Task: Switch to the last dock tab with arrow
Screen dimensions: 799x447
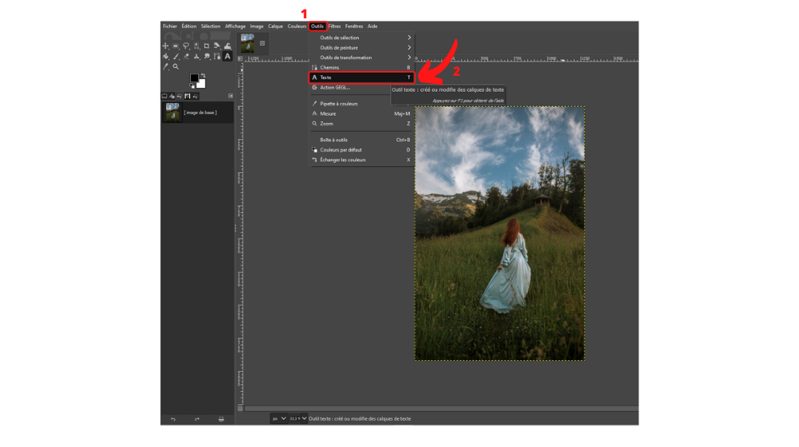Action: click(195, 96)
